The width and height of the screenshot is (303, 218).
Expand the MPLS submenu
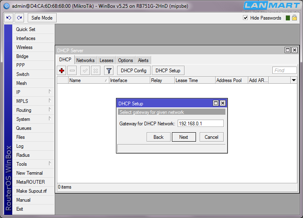(x=50, y=100)
